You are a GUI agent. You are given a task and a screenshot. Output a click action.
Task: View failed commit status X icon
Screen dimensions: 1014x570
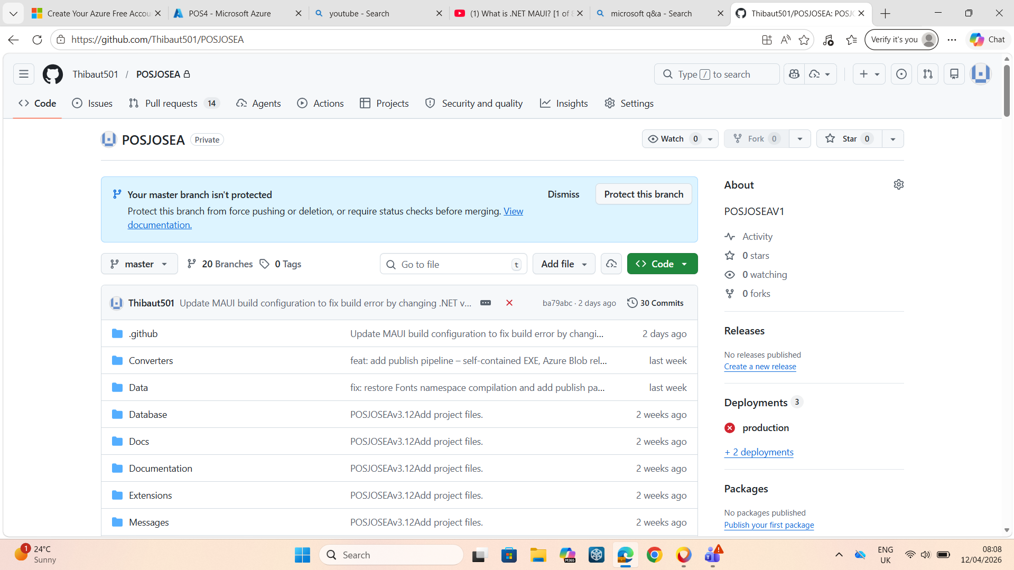pos(509,303)
